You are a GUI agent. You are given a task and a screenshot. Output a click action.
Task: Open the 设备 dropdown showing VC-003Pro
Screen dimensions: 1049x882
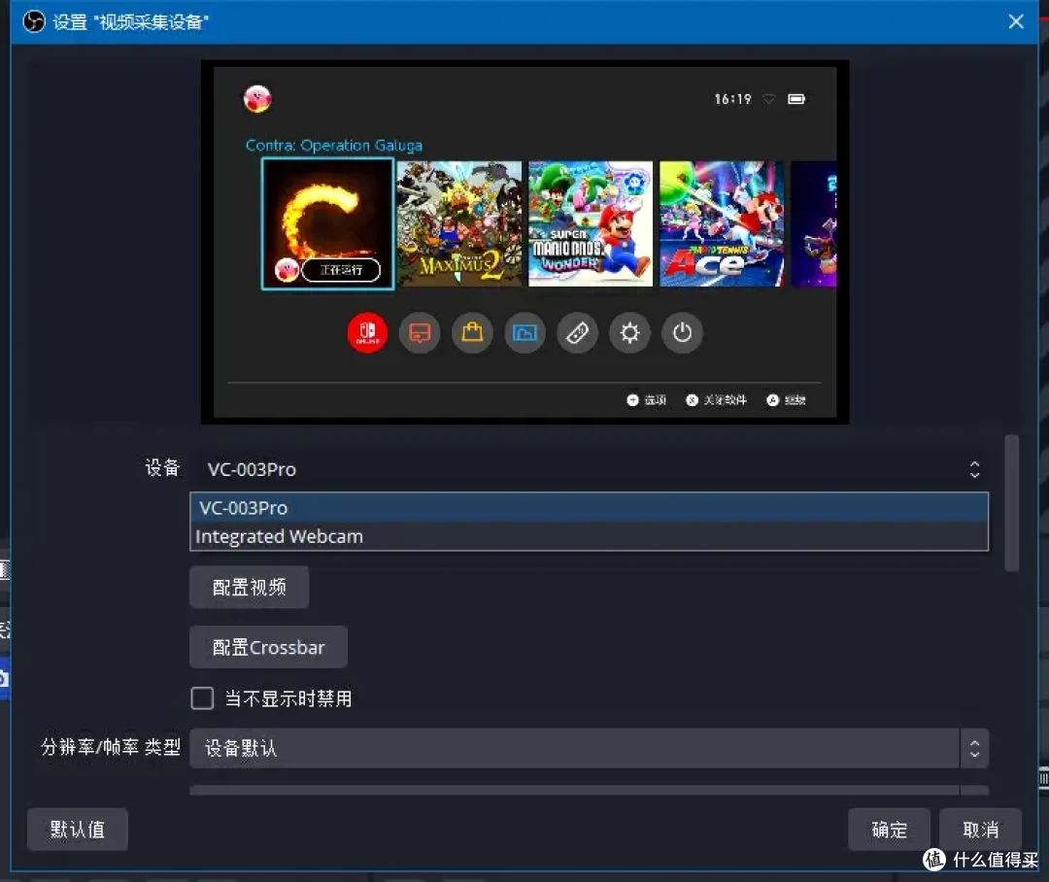point(590,469)
